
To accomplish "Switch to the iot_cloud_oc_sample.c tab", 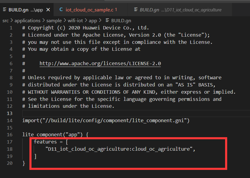I will pos(89,10).
